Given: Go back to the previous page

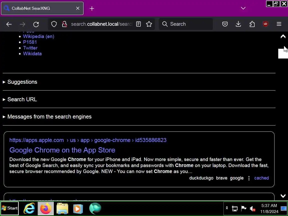Looking at the screenshot, I should point(9,24).
